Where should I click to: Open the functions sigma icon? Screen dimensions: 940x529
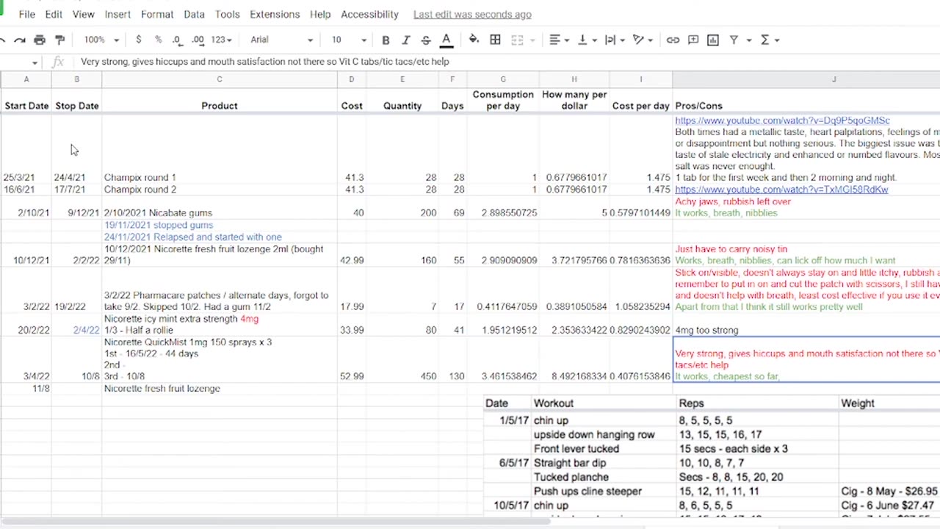764,40
